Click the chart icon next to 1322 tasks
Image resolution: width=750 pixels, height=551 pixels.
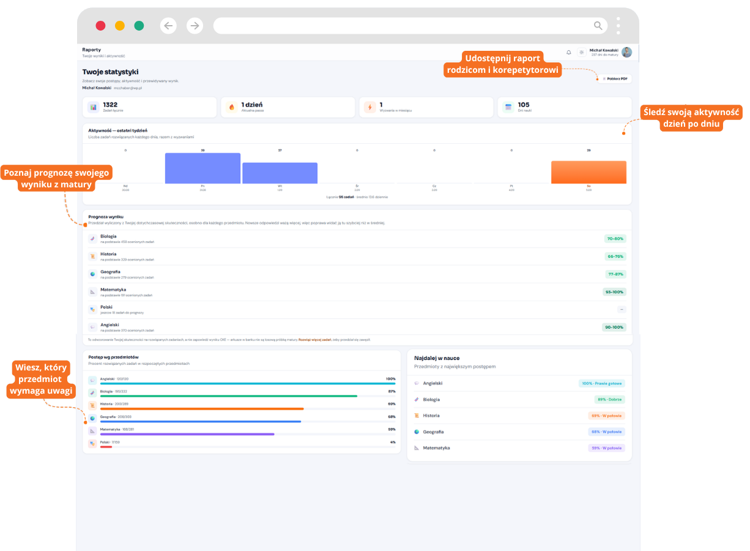click(94, 107)
